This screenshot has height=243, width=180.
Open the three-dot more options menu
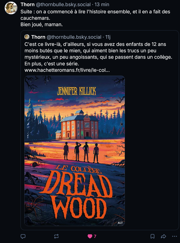click(174, 236)
